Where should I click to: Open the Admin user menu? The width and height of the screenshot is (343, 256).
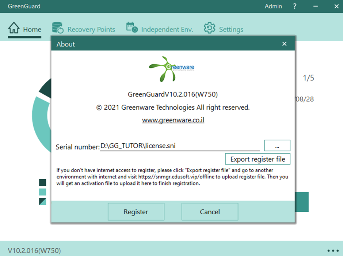click(x=273, y=6)
